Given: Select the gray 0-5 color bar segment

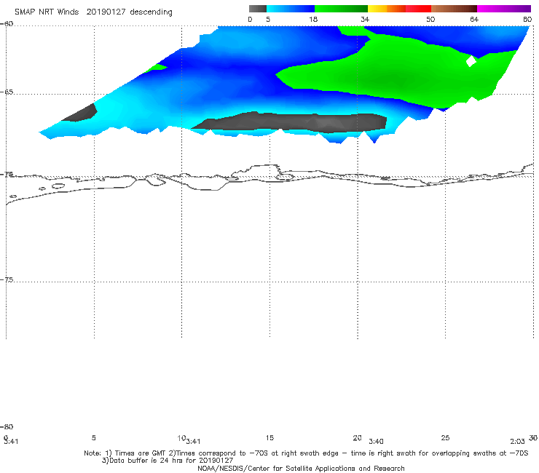Looking at the screenshot, I should pos(258,9).
